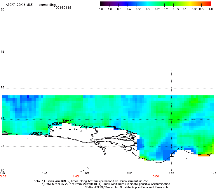The width and height of the screenshot is (216, 189).
Task: Click the orange data patch on the map
Action: point(204,155)
